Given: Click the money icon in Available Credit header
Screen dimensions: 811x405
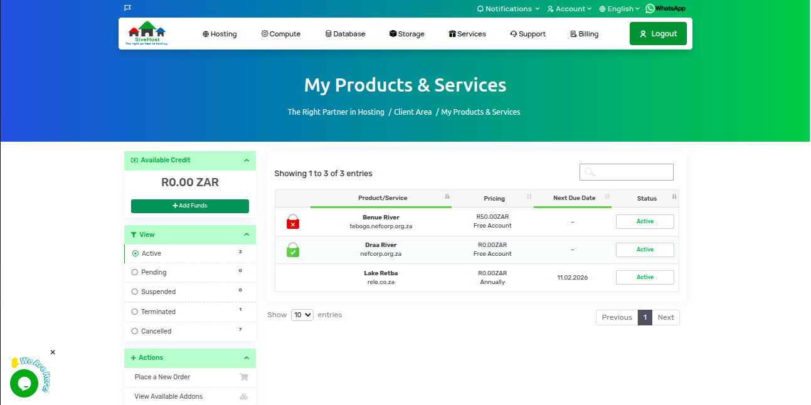Looking at the screenshot, I should coord(134,160).
